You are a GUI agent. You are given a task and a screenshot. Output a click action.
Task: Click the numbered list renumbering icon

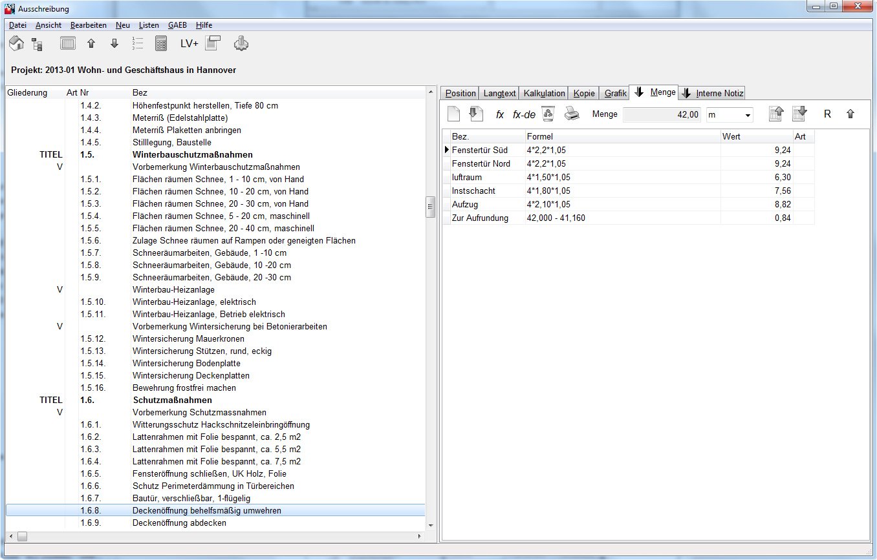pyautogui.click(x=137, y=44)
